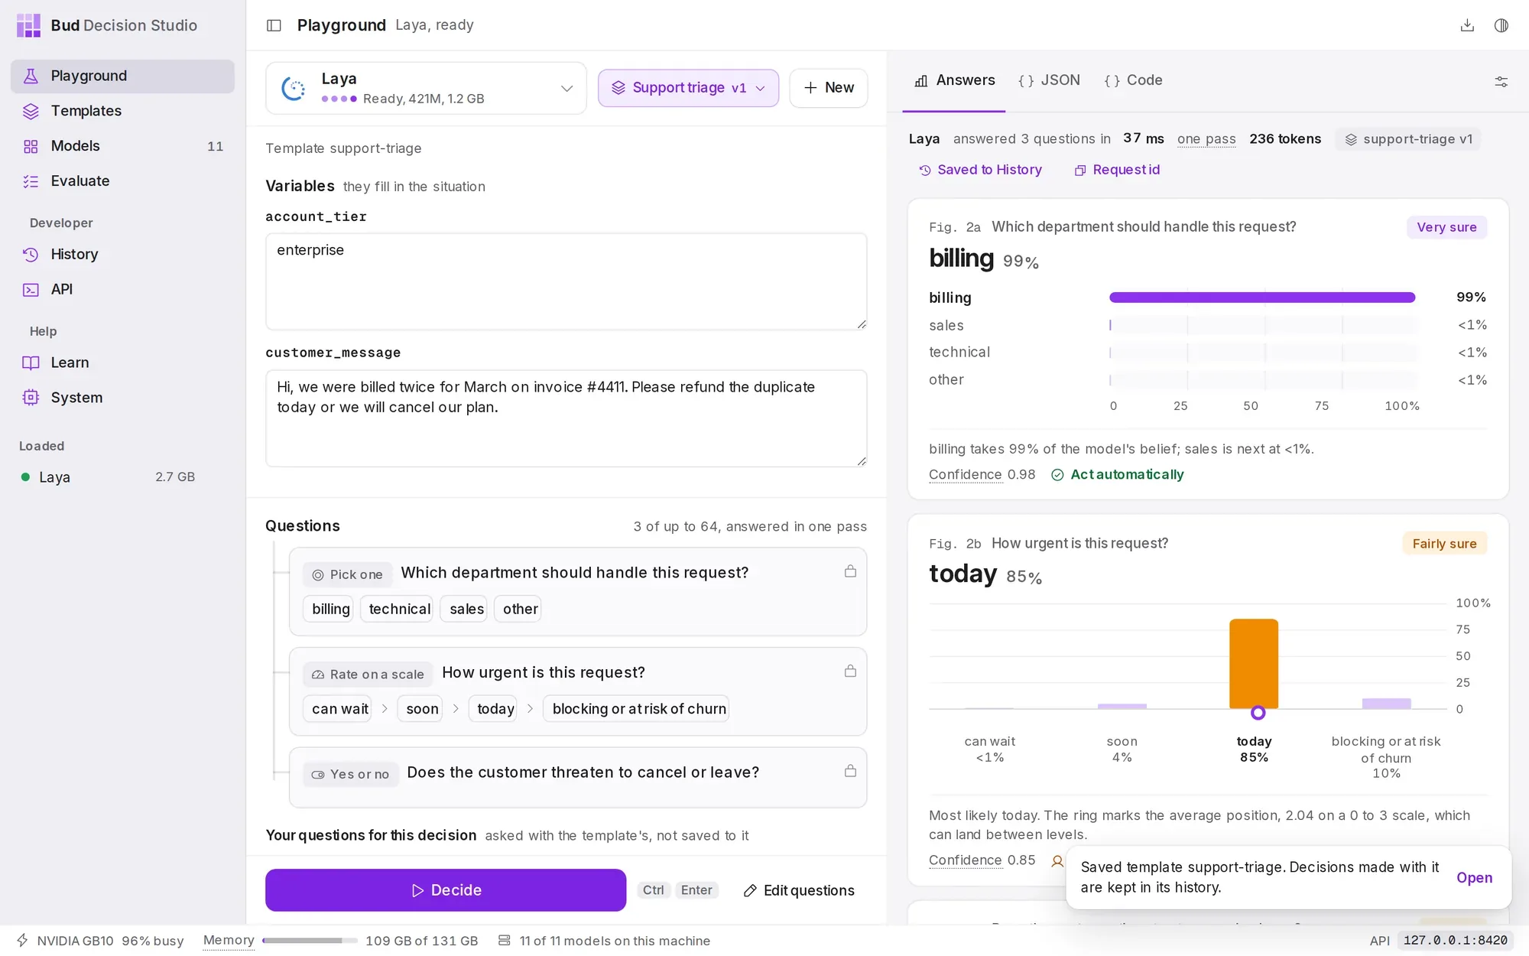The image size is (1529, 956).
Task: Open the saved template from the toast
Action: (1474, 878)
